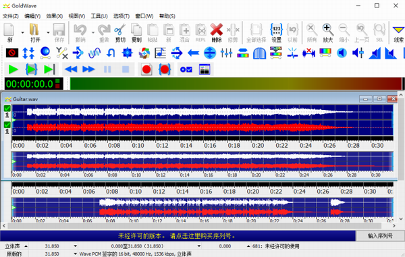Image resolution: width=405 pixels, height=257 pixels.
Task: Toggle the red right channel checkbox
Action: pyautogui.click(x=7, y=125)
